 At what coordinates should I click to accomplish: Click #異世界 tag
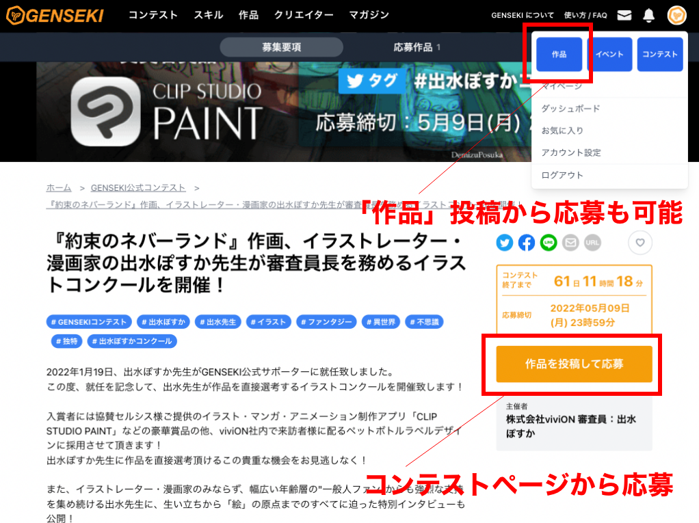(x=381, y=321)
